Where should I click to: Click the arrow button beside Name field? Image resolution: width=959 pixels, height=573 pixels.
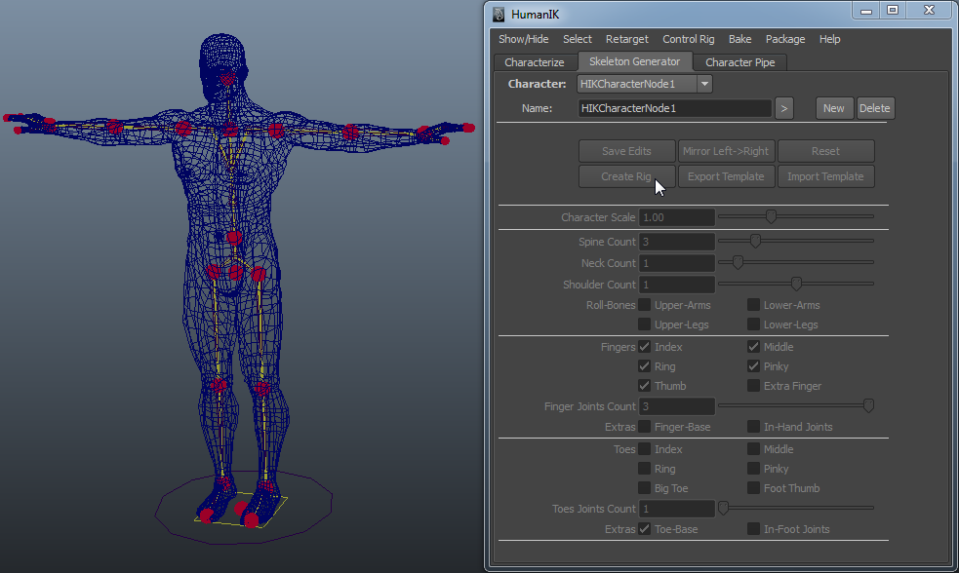click(784, 108)
